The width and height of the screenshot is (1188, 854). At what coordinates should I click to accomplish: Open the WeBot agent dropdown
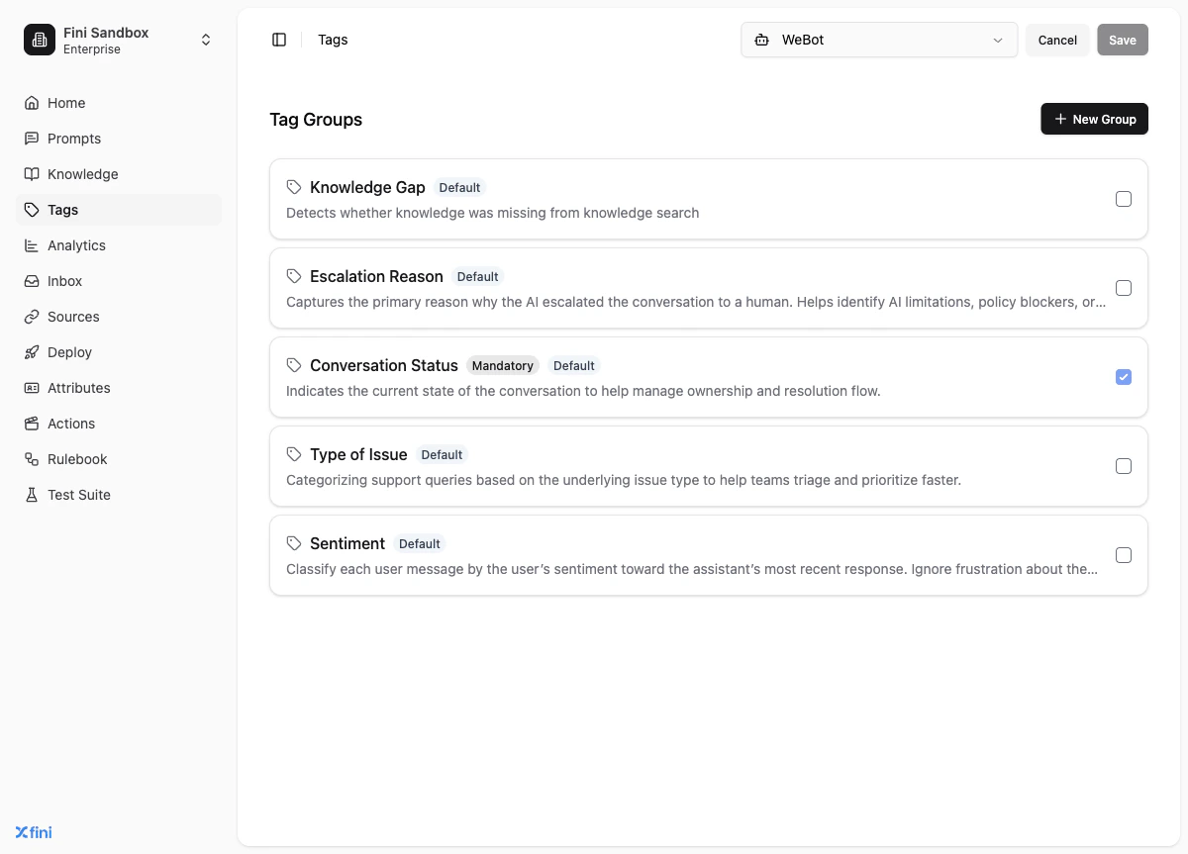(878, 40)
